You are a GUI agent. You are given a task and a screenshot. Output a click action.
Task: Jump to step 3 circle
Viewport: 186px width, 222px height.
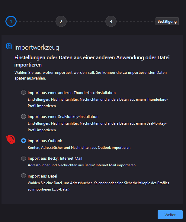coord(111,21)
